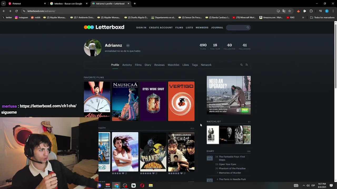Open the Windows notification center icon
The width and height of the screenshot is (337, 189).
[331, 186]
